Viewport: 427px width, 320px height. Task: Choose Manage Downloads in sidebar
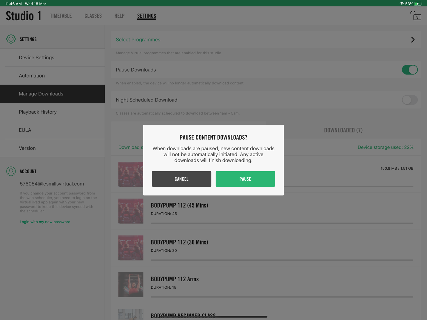tap(53, 94)
